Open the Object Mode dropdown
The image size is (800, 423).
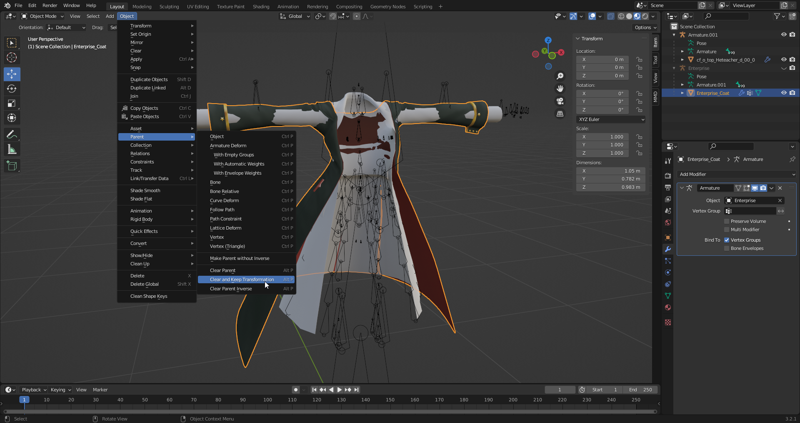(42, 16)
